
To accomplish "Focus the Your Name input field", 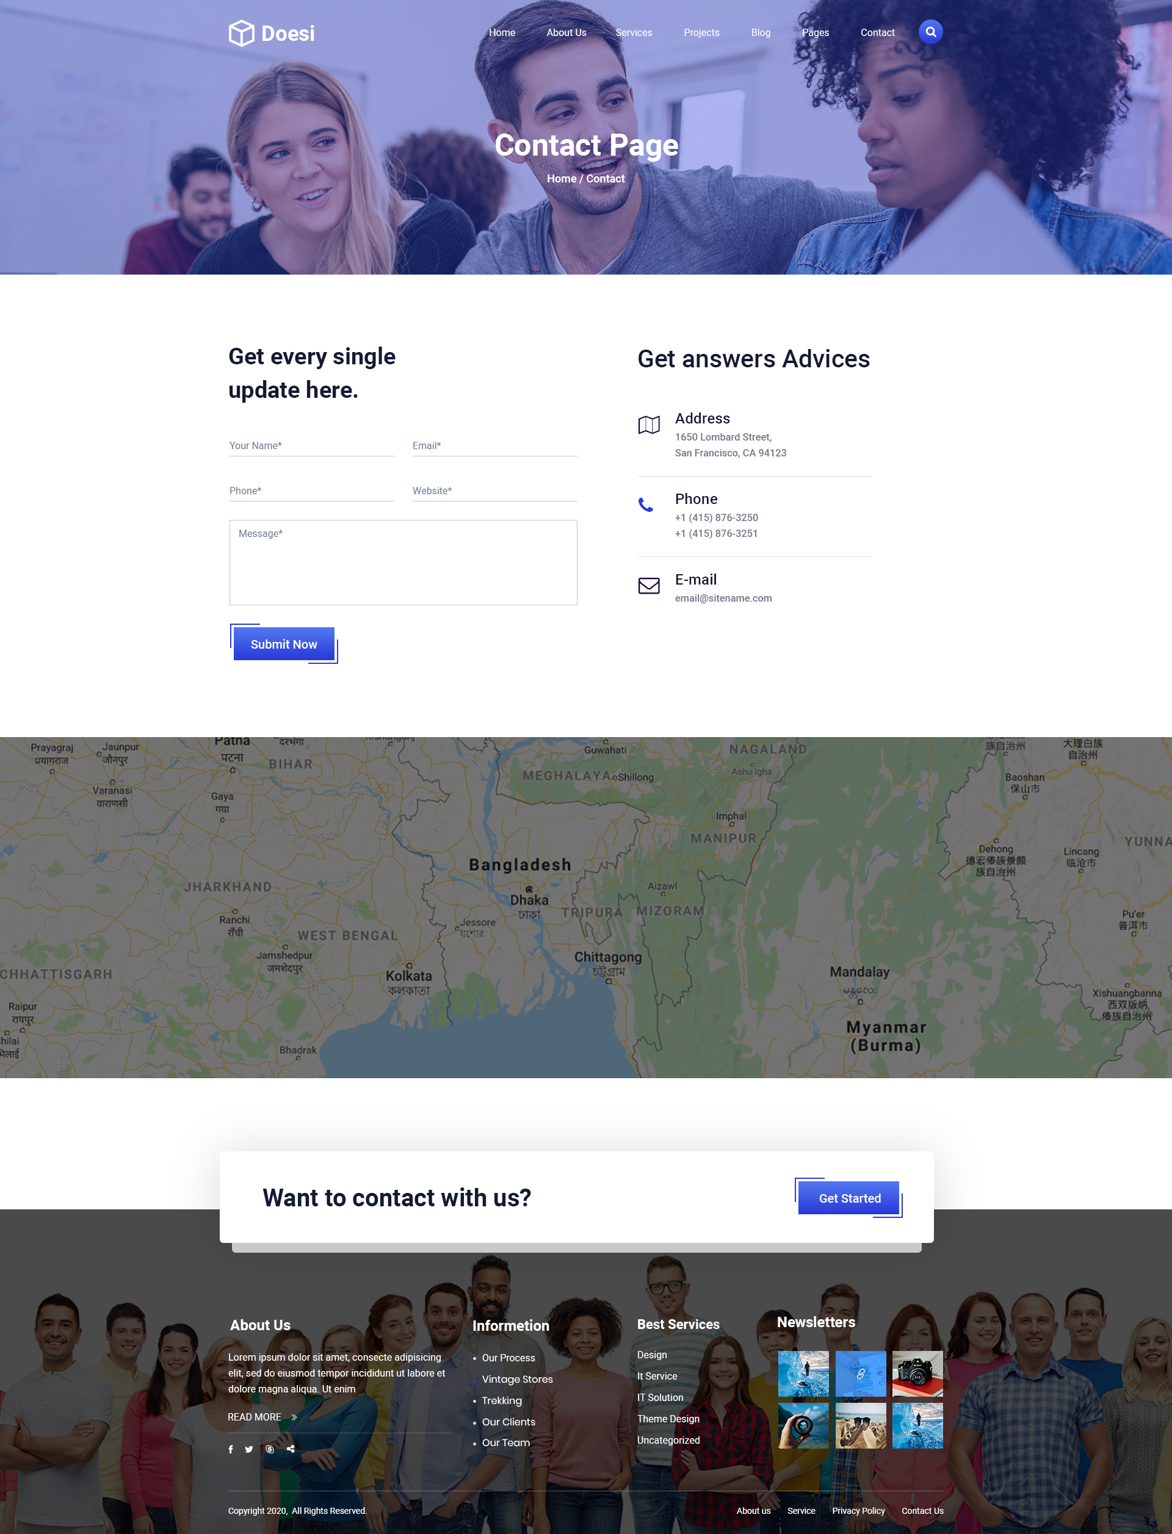I will click(x=312, y=445).
